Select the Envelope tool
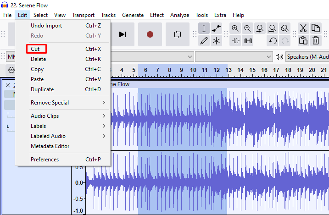Image resolution: width=329 pixels, height=215 pixels. [x=216, y=28]
